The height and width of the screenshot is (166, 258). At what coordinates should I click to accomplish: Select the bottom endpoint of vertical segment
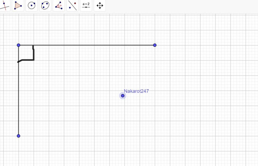(18, 136)
